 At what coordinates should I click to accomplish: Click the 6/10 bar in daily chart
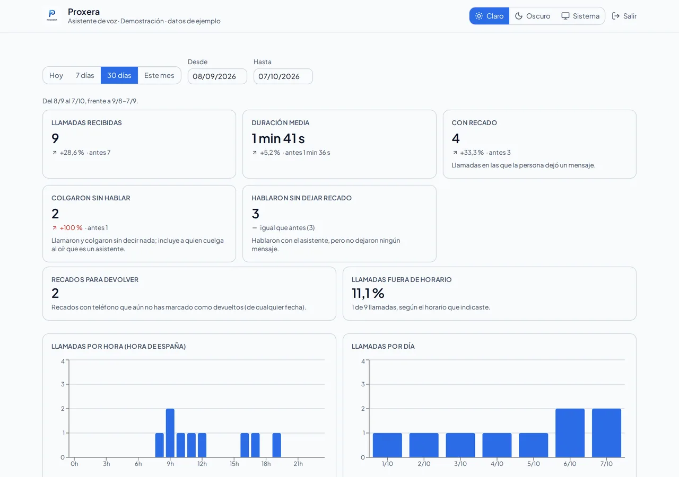click(x=570, y=433)
